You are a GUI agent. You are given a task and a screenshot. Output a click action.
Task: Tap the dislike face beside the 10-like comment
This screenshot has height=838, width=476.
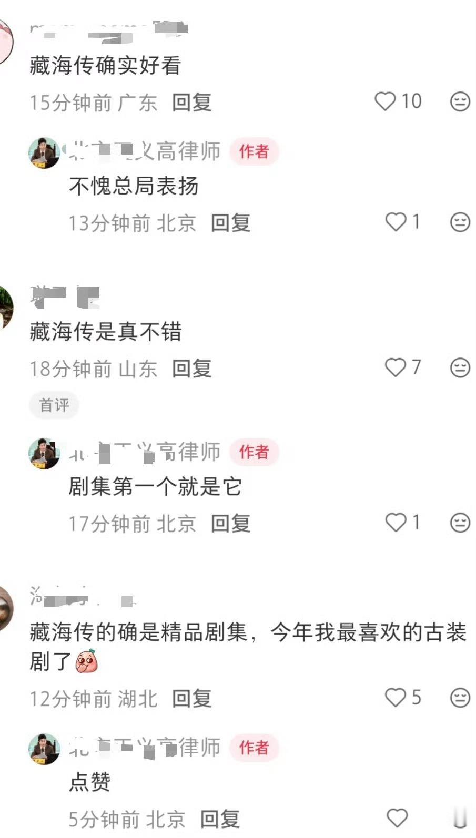pos(460,101)
